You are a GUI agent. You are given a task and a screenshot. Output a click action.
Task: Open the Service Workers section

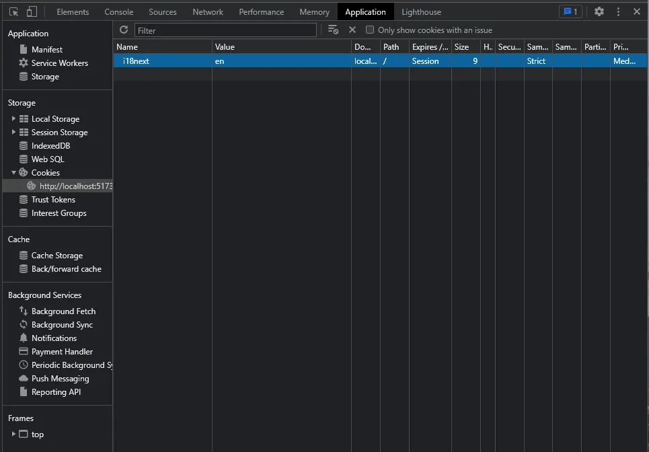[x=59, y=63]
